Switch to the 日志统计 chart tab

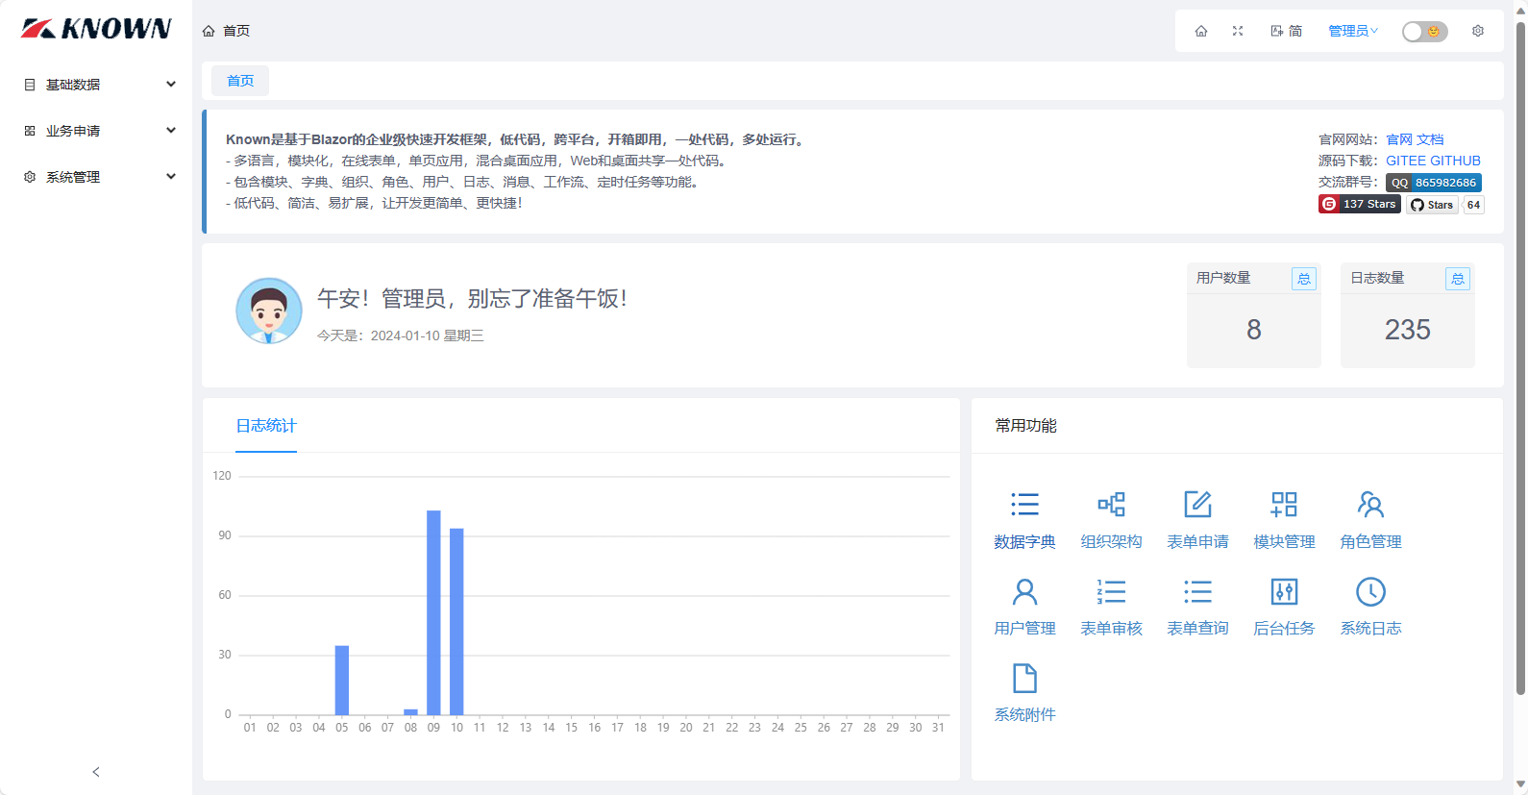(266, 426)
